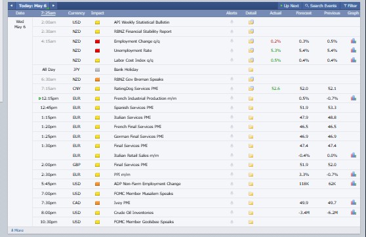Show graph for Italian Retail Sales m/m
This screenshot has height=237, width=366.
point(354,155)
